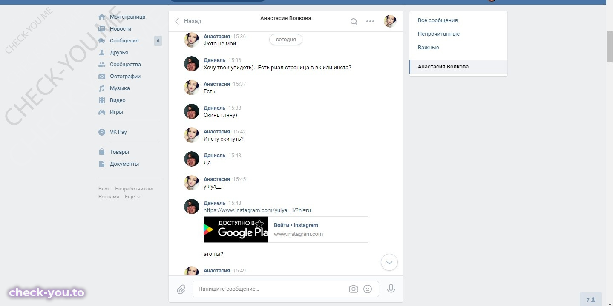613x306 pixels.
Task: Click the Сообщения speech bubble icon
Action: point(102,41)
